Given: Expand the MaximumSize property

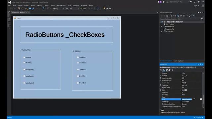Looking at the screenshot, I should (x=161, y=78).
